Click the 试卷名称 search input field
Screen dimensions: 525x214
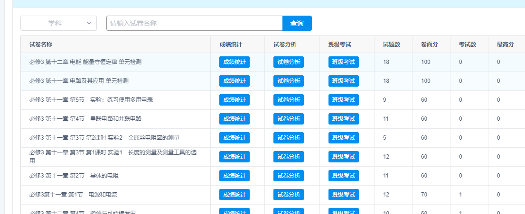tap(194, 23)
